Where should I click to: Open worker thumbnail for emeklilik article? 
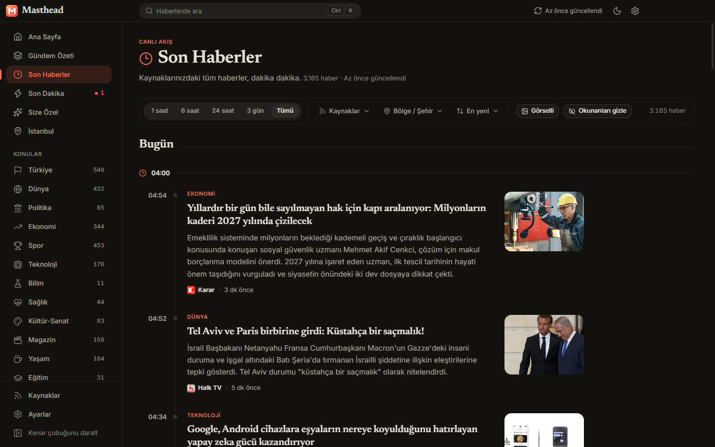[544, 222]
